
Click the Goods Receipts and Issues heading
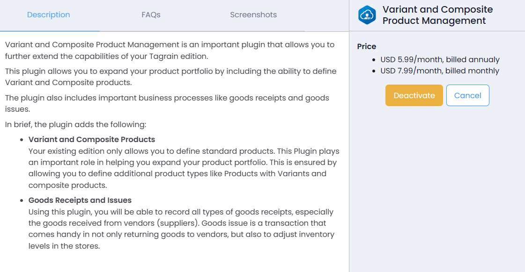coord(80,200)
